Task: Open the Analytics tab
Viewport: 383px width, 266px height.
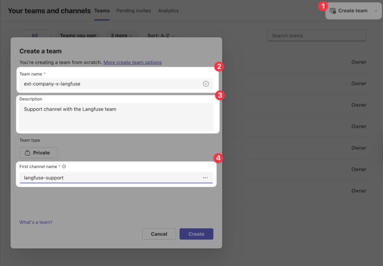Action: (x=168, y=10)
